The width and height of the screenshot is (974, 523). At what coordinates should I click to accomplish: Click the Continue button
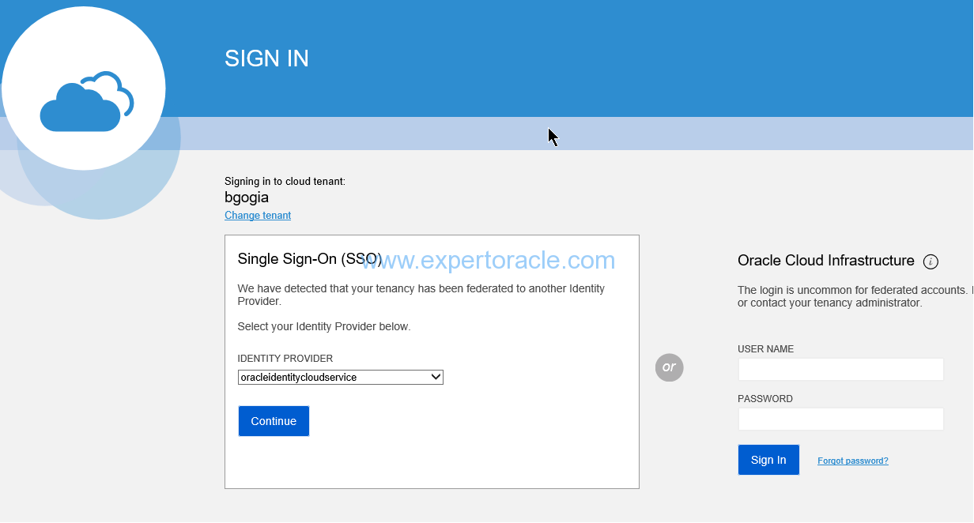pos(274,421)
